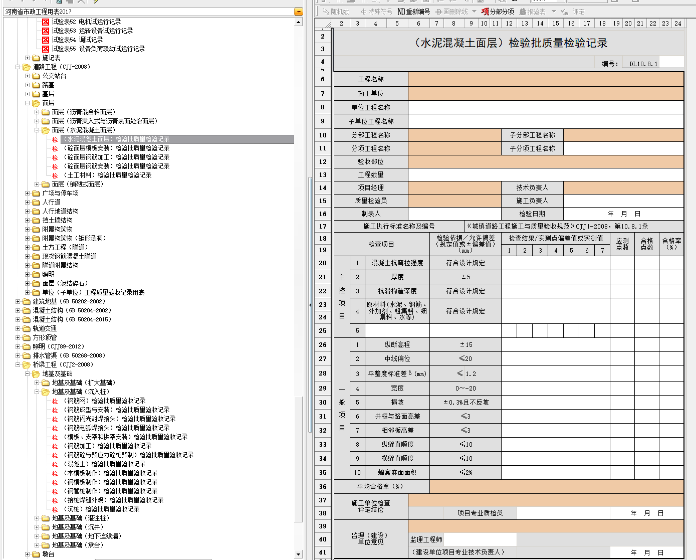
Task: Expand the 地基及基础（灌注桩） node
Action: click(37, 518)
